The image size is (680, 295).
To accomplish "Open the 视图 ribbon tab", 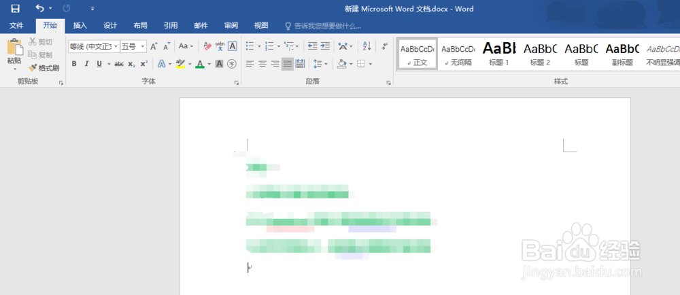I will pyautogui.click(x=261, y=26).
